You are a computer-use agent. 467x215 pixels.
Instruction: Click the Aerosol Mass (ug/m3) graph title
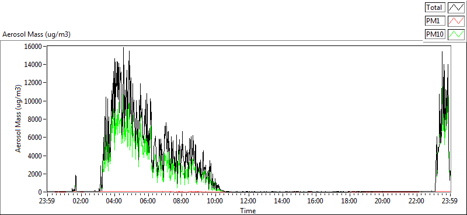coord(36,34)
